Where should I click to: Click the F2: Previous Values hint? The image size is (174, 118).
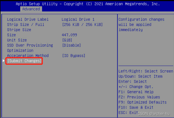[139, 97]
